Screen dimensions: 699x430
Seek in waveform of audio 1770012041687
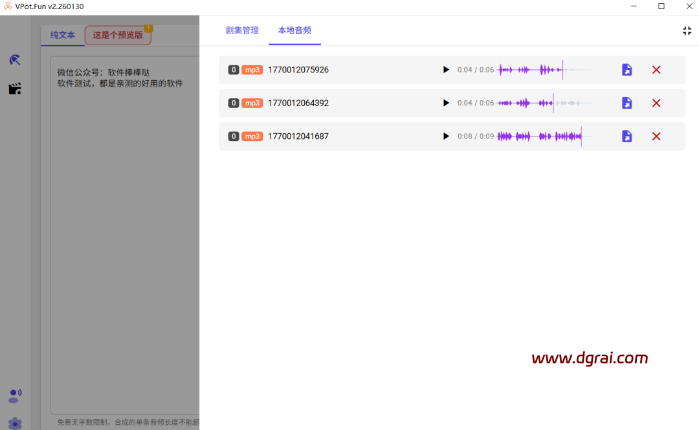coord(544,136)
